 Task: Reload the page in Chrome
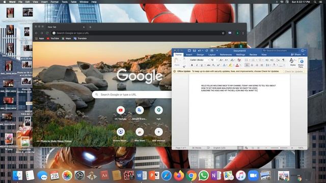tap(47, 33)
